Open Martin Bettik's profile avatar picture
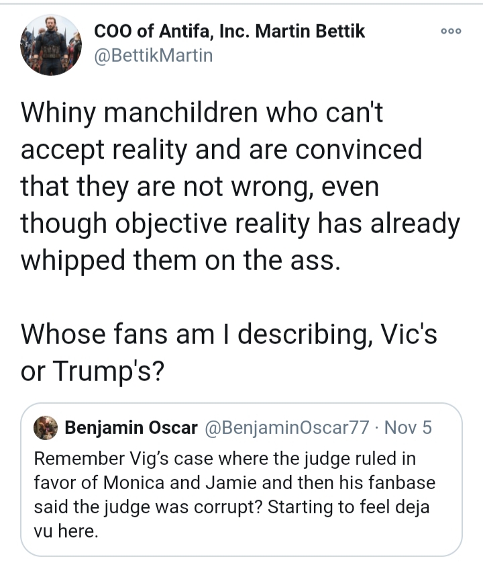 pyautogui.click(x=51, y=45)
